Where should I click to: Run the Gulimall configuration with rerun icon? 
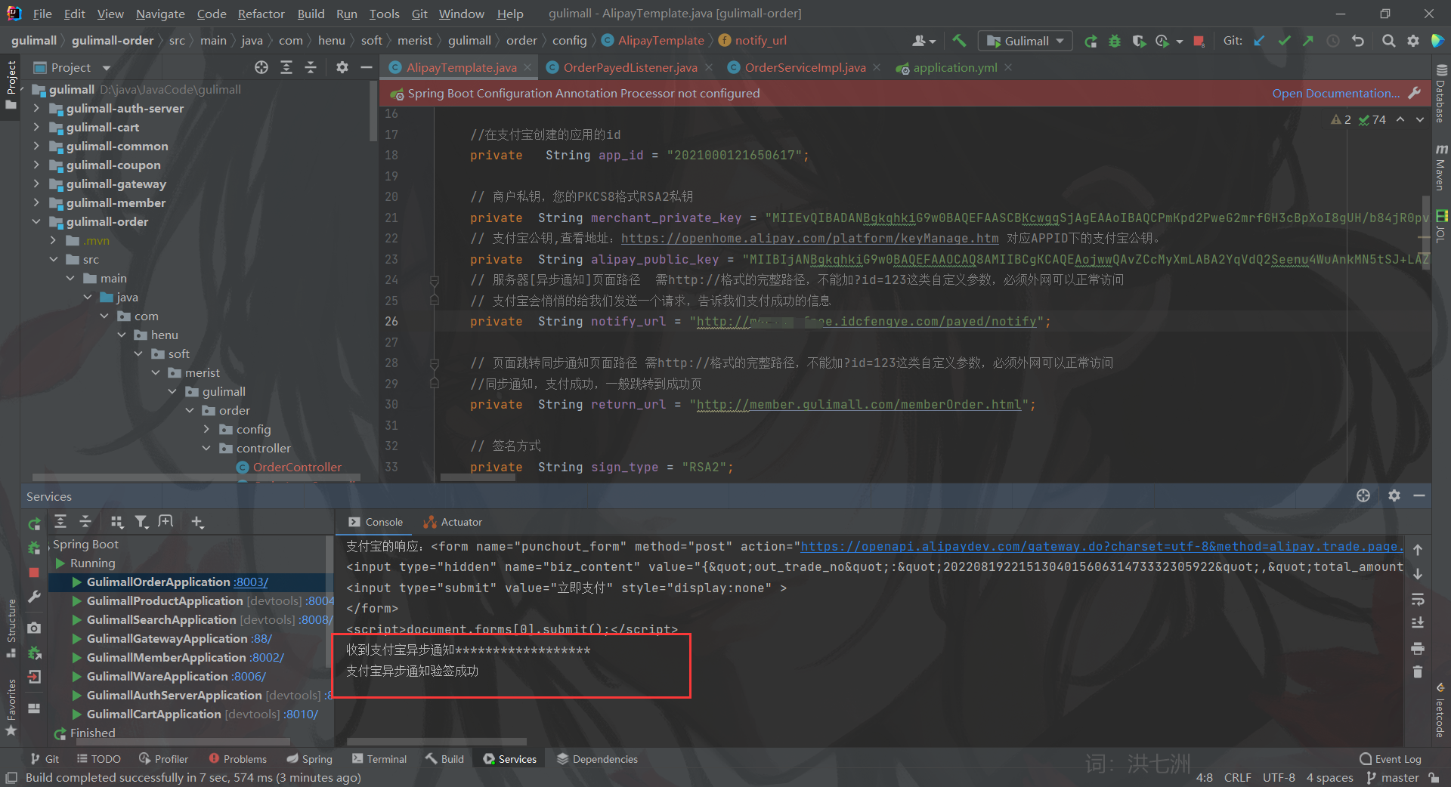(1091, 41)
